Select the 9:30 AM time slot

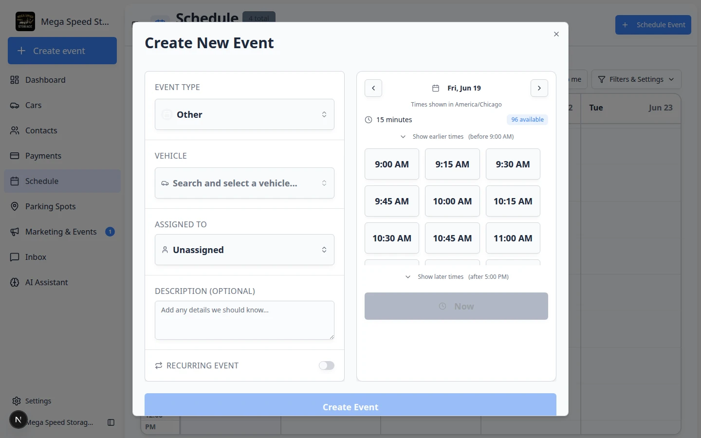[513, 164]
